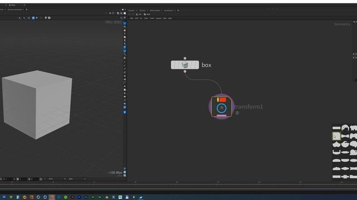The width and height of the screenshot is (357, 200).
Task: Open the Edit menu in network editor
Action: [x=137, y=18]
